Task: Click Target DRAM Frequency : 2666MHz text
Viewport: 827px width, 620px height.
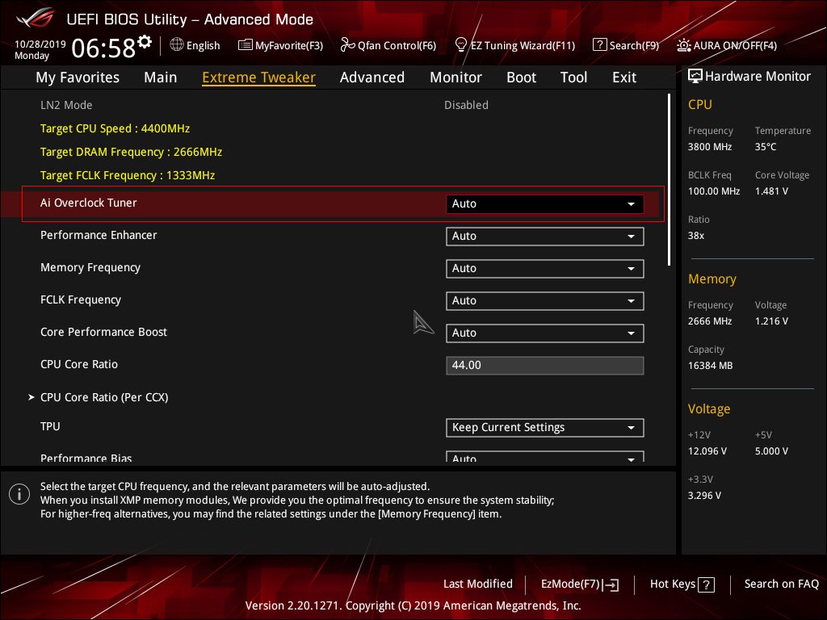Action: click(132, 152)
